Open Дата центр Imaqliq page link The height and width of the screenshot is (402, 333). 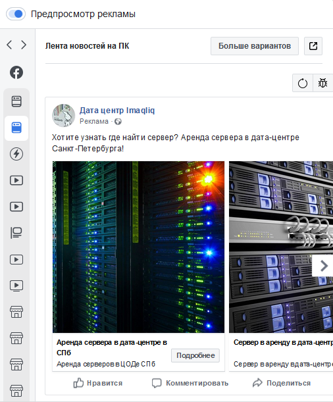pyautogui.click(x=117, y=111)
